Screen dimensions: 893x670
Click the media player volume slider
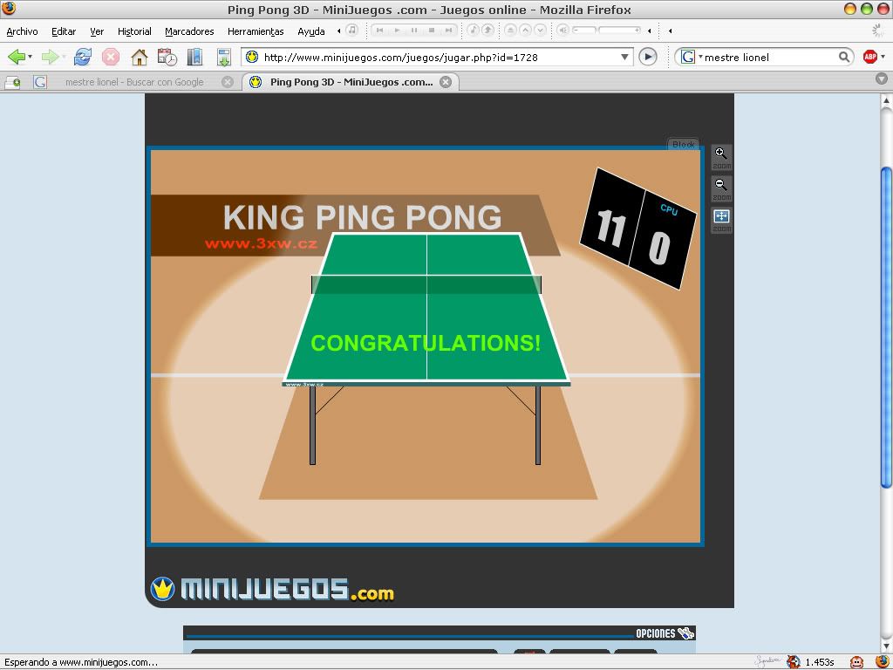coord(607,31)
